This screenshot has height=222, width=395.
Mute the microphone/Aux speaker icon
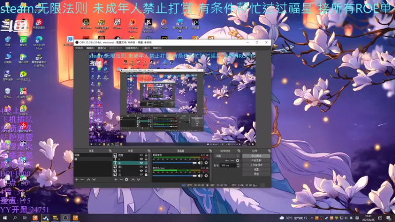[x=200, y=176]
